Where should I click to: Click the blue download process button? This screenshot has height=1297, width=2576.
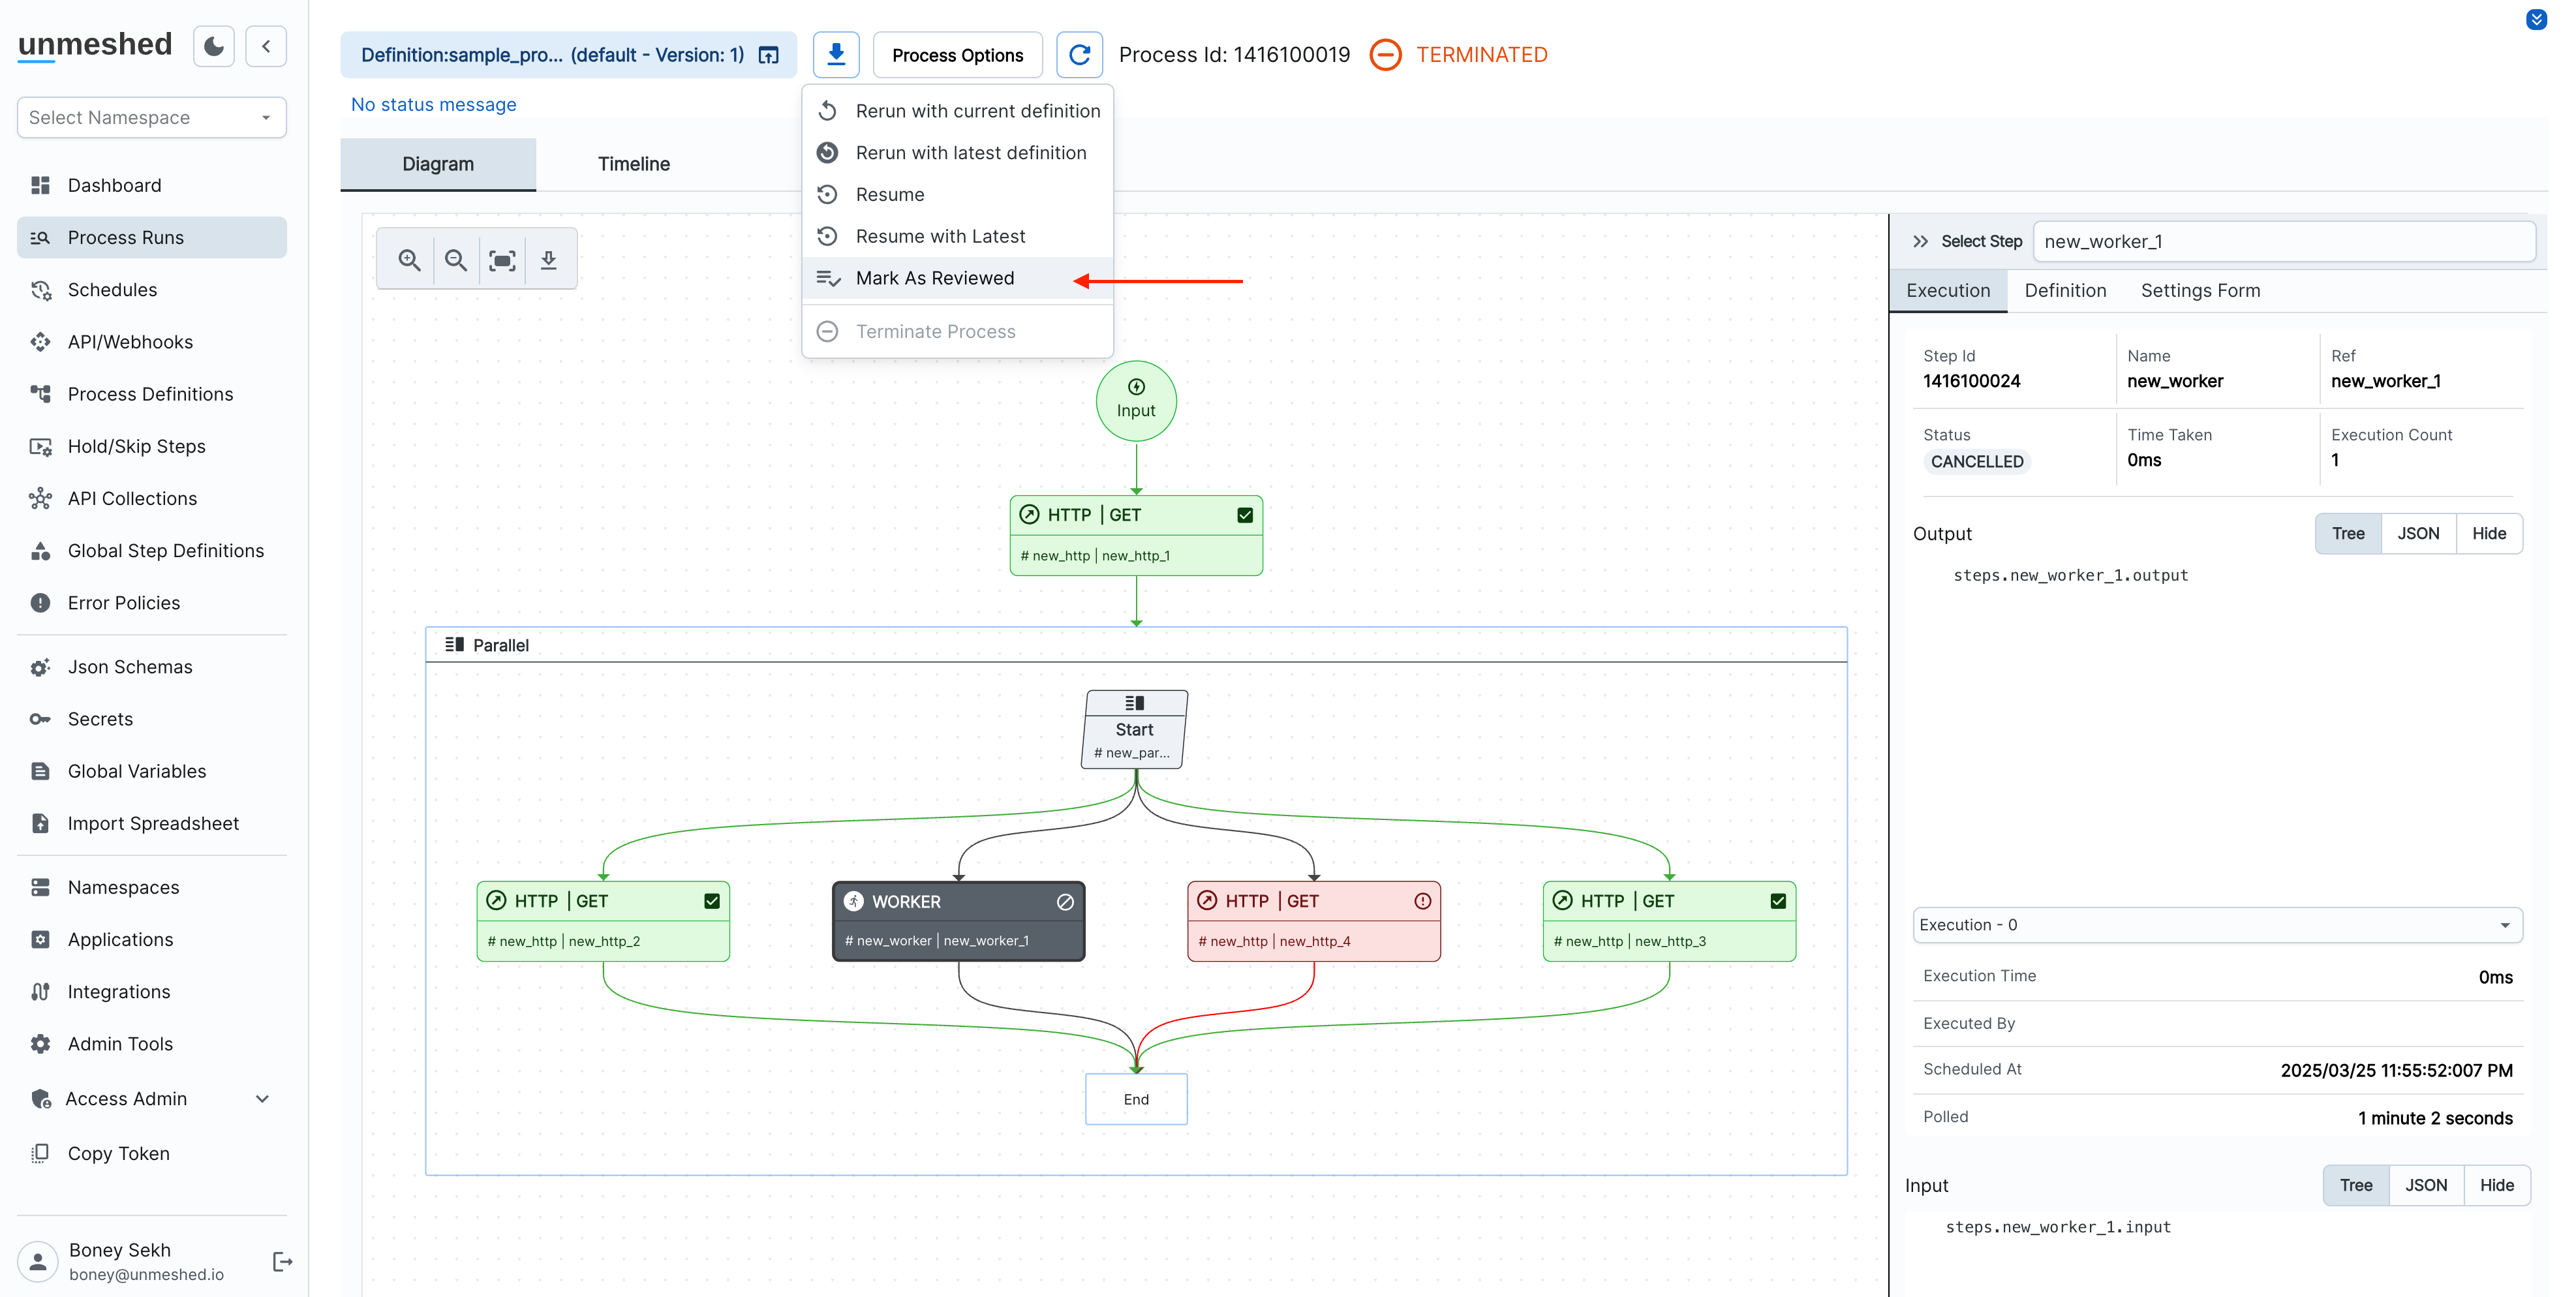(x=836, y=54)
